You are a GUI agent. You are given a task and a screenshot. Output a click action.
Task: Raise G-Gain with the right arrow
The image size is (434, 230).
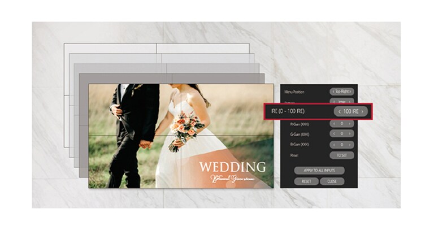coord(351,133)
